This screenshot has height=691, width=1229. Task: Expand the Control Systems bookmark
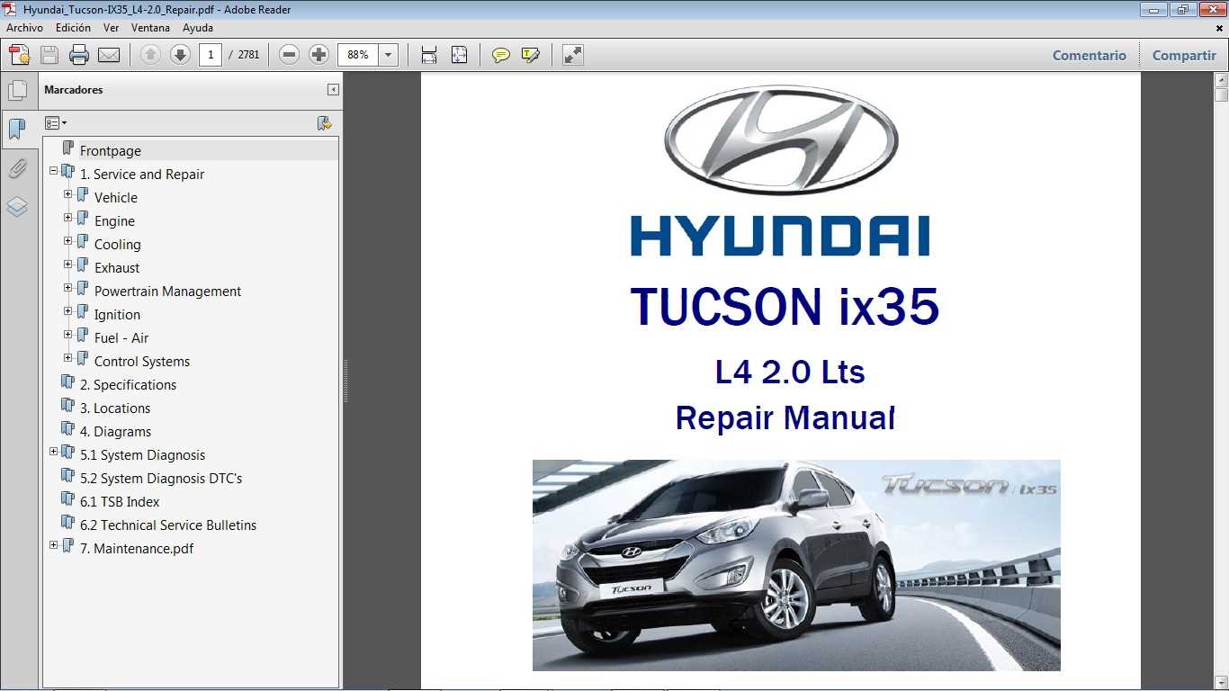(67, 357)
